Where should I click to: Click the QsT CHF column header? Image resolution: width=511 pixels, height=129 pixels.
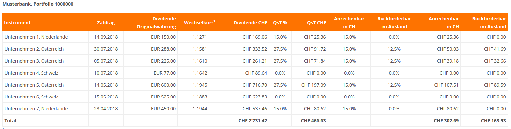click(x=316, y=23)
